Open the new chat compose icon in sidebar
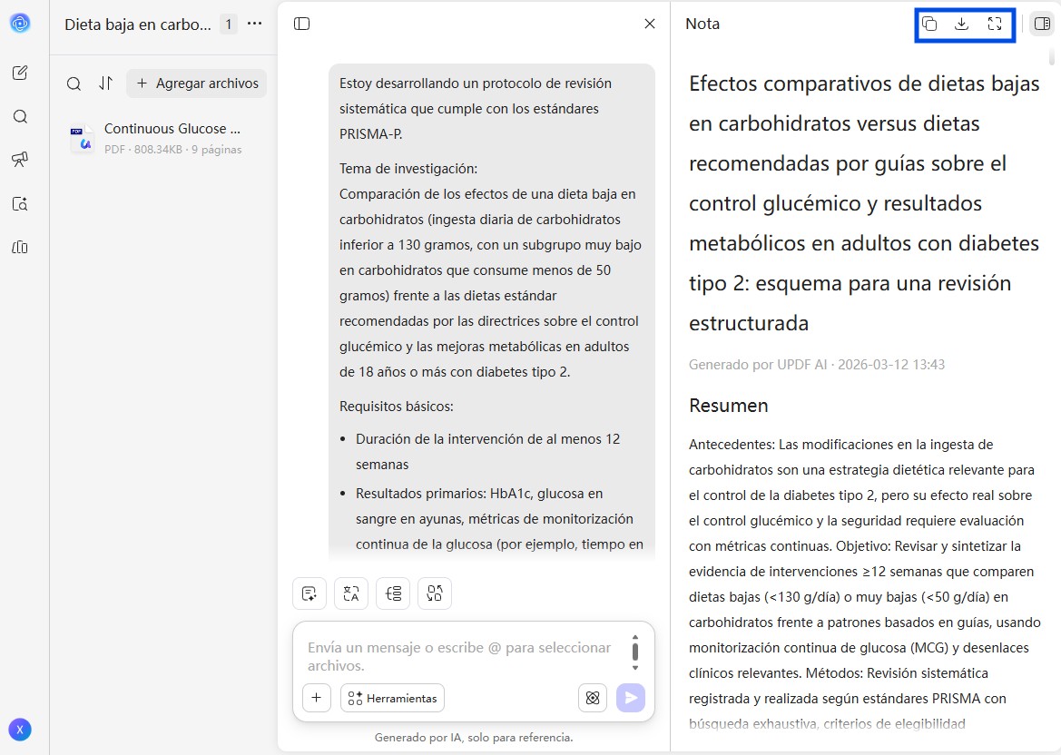Viewport: 1061px width, 755px height. (20, 73)
